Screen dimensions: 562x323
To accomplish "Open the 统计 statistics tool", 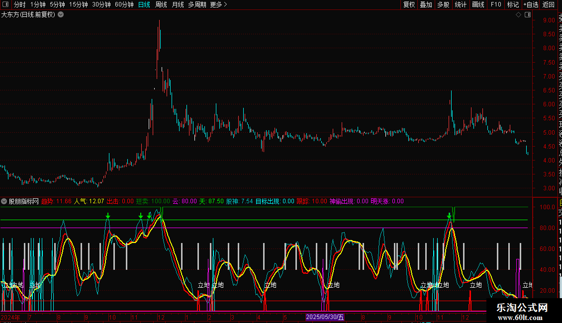I will [x=461, y=4].
